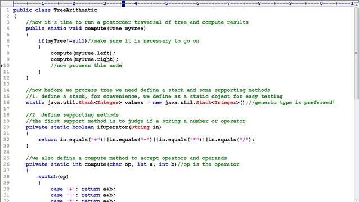The width and height of the screenshot is (360, 202).
Task: Click '//now process this node' comment
Action: point(86,66)
